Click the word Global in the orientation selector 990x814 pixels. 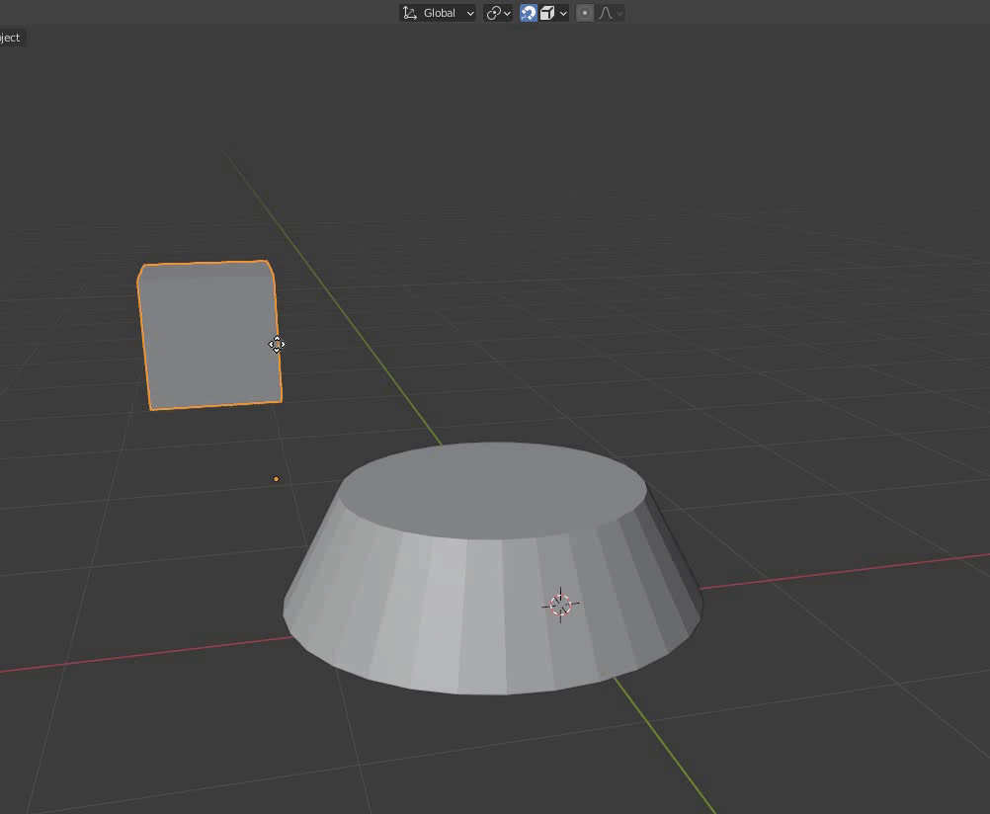[440, 13]
